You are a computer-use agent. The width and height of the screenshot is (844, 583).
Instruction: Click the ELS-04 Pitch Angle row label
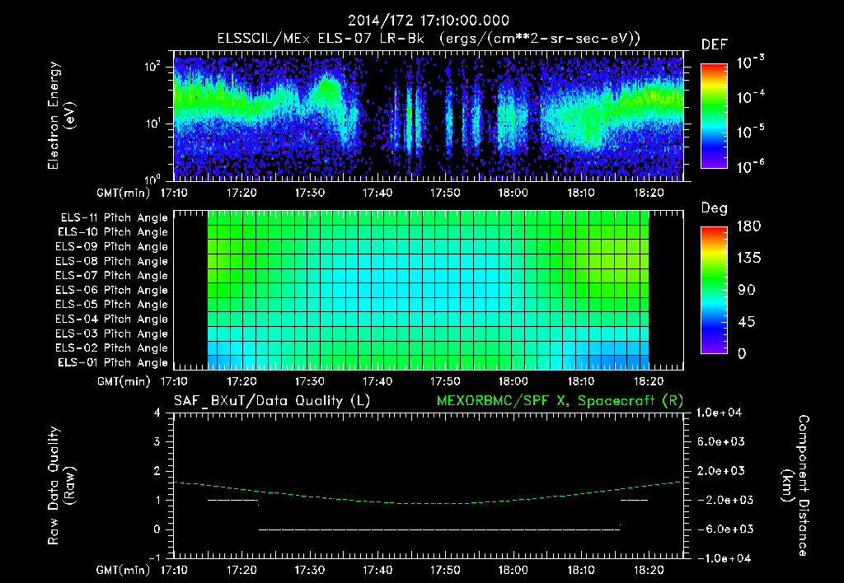click(x=112, y=319)
